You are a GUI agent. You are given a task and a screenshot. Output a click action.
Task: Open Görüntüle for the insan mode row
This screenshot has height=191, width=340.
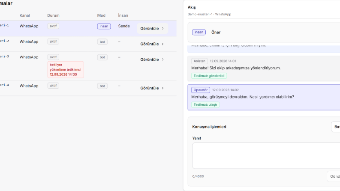coord(153,28)
